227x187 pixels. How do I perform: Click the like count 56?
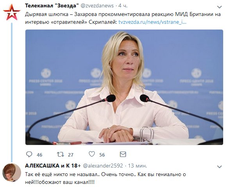pyautogui.click(x=102, y=155)
